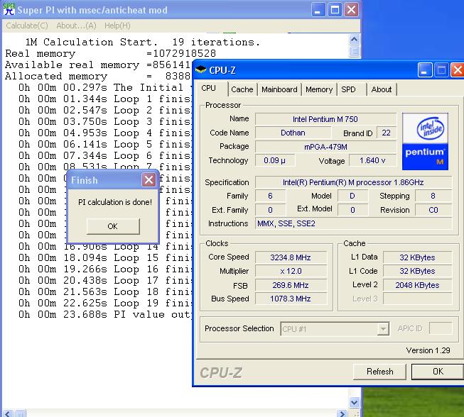The image size is (464, 417).
Task: Click the Package value mPGA-479M
Action: coord(325,147)
